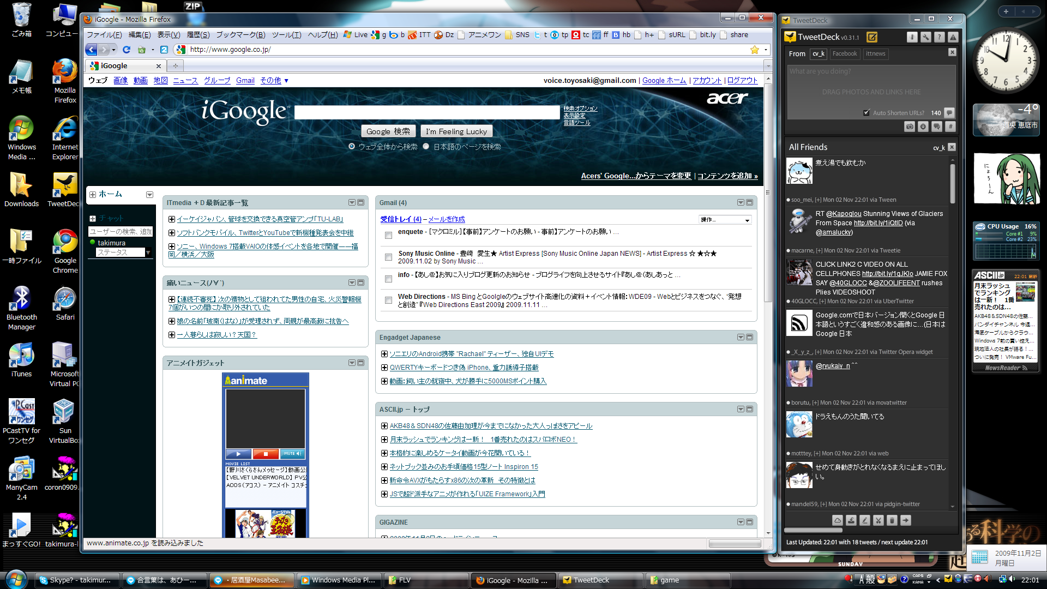Open Google Chrome desktop icon

(65, 251)
